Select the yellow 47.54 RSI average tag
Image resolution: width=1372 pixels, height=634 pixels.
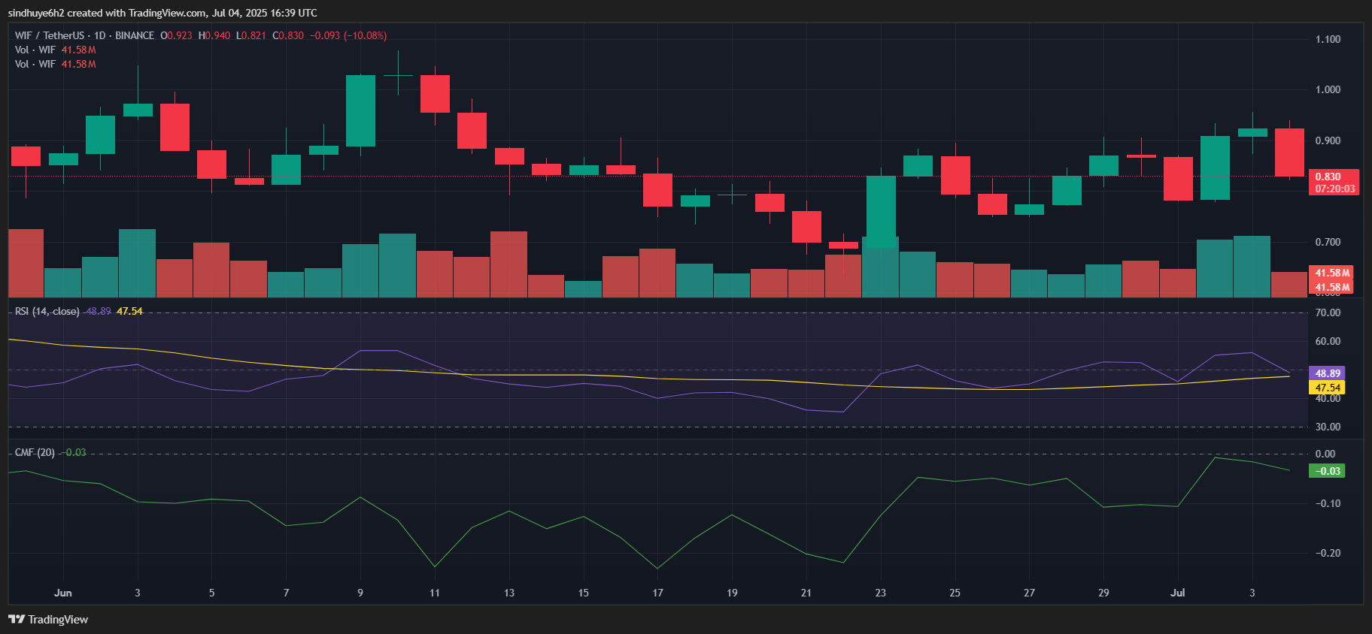(x=1328, y=388)
